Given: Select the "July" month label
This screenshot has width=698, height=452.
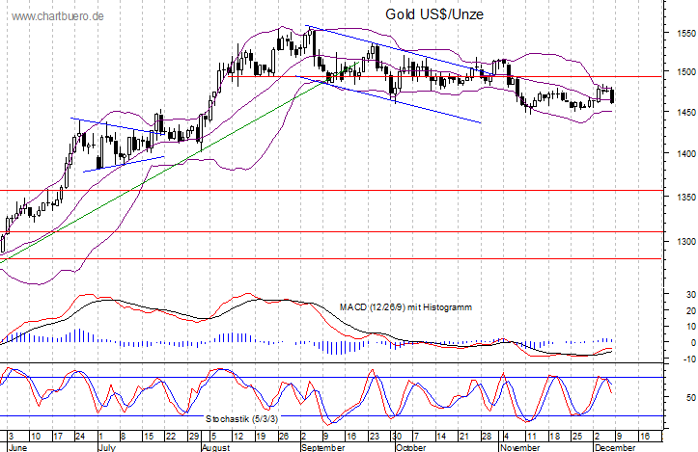Looking at the screenshot, I should 107,447.
